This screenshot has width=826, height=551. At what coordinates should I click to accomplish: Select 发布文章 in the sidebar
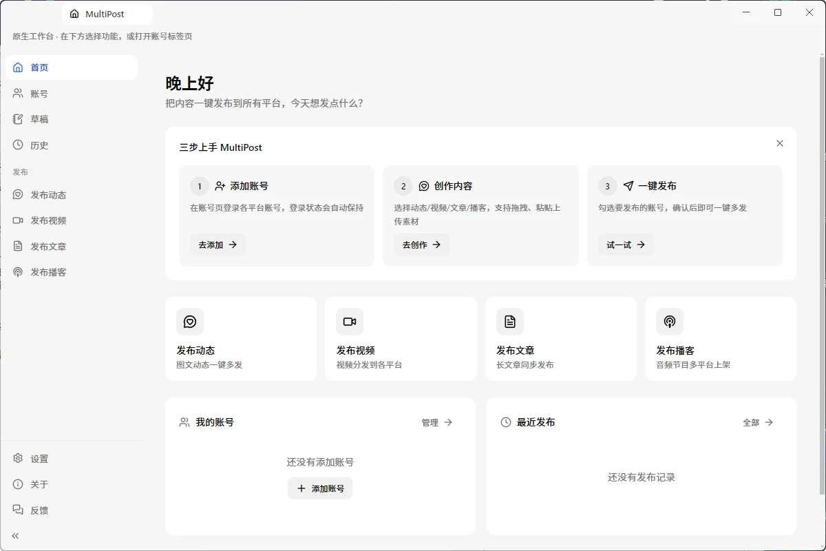pos(72,247)
